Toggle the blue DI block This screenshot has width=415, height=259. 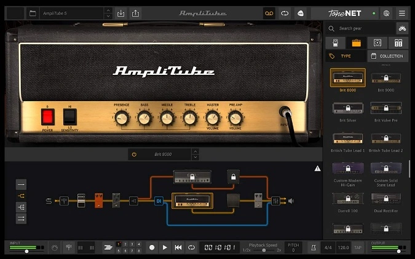159,201
